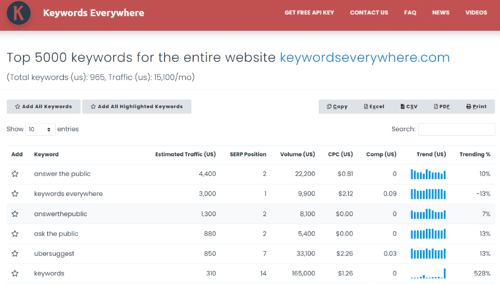Viewport: 500px width, 284px height.
Task: Star the 'keywords everywhere' keyword row
Action: (x=15, y=194)
